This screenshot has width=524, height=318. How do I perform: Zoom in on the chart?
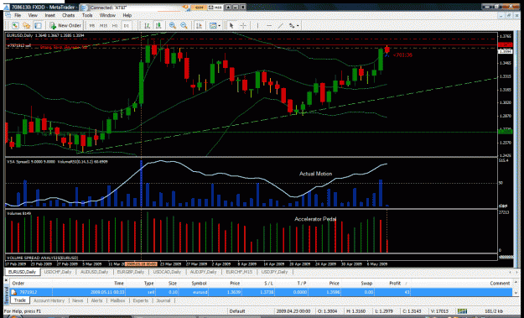coord(173,25)
